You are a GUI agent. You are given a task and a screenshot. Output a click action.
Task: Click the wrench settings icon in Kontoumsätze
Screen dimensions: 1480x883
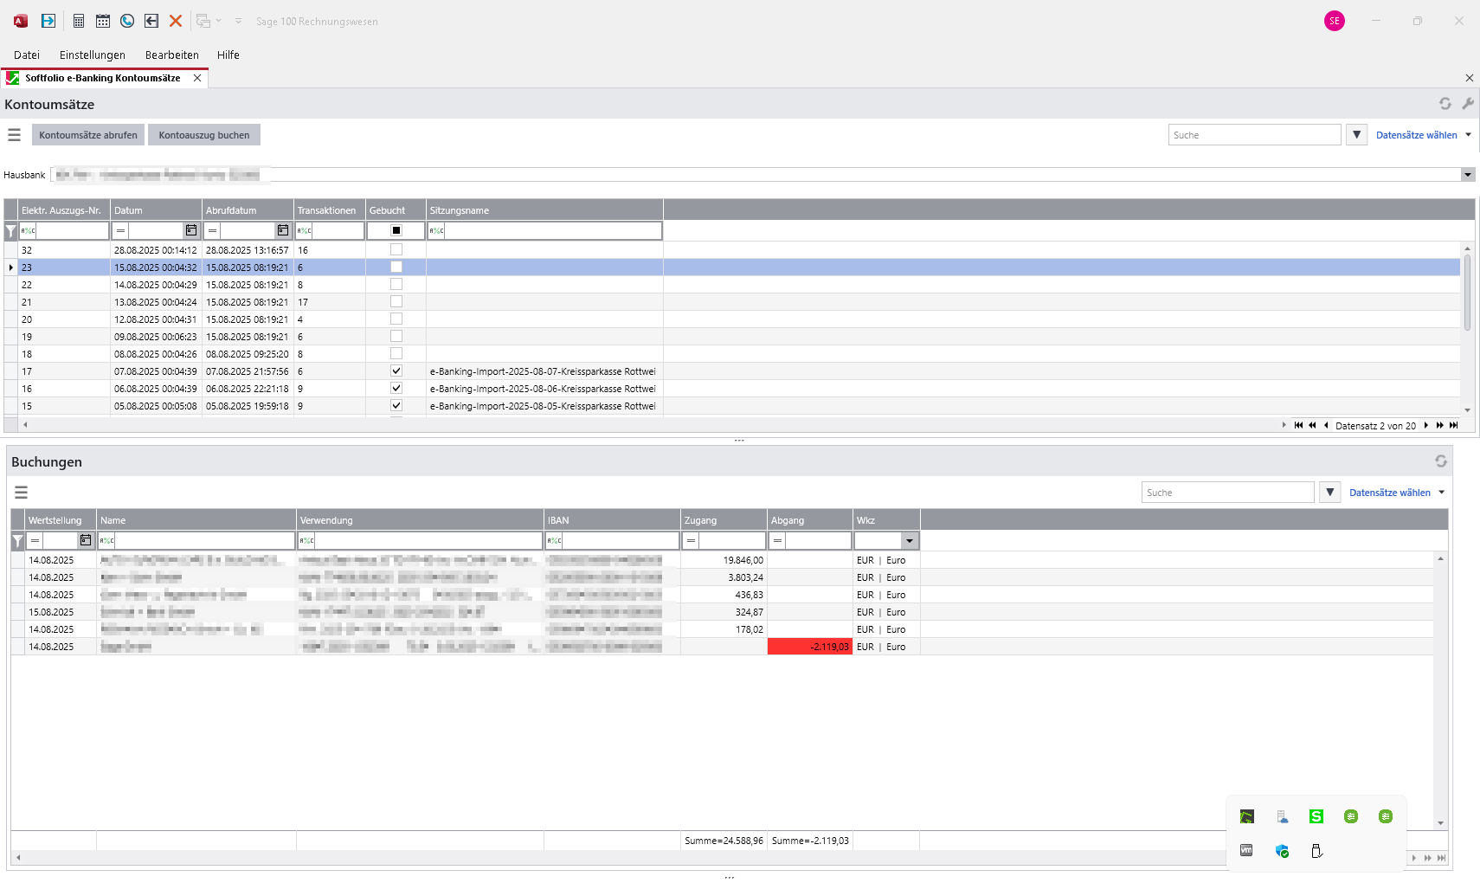point(1468,104)
